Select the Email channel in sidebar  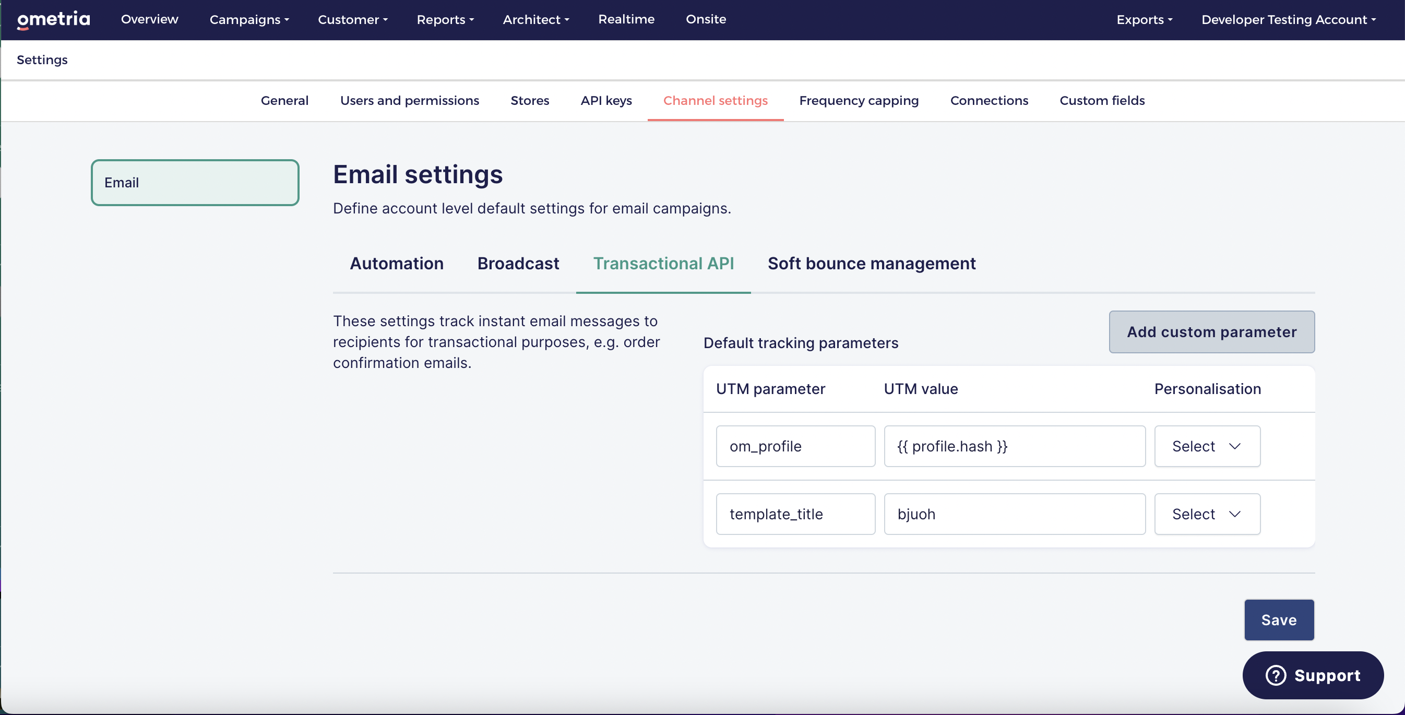coord(195,183)
